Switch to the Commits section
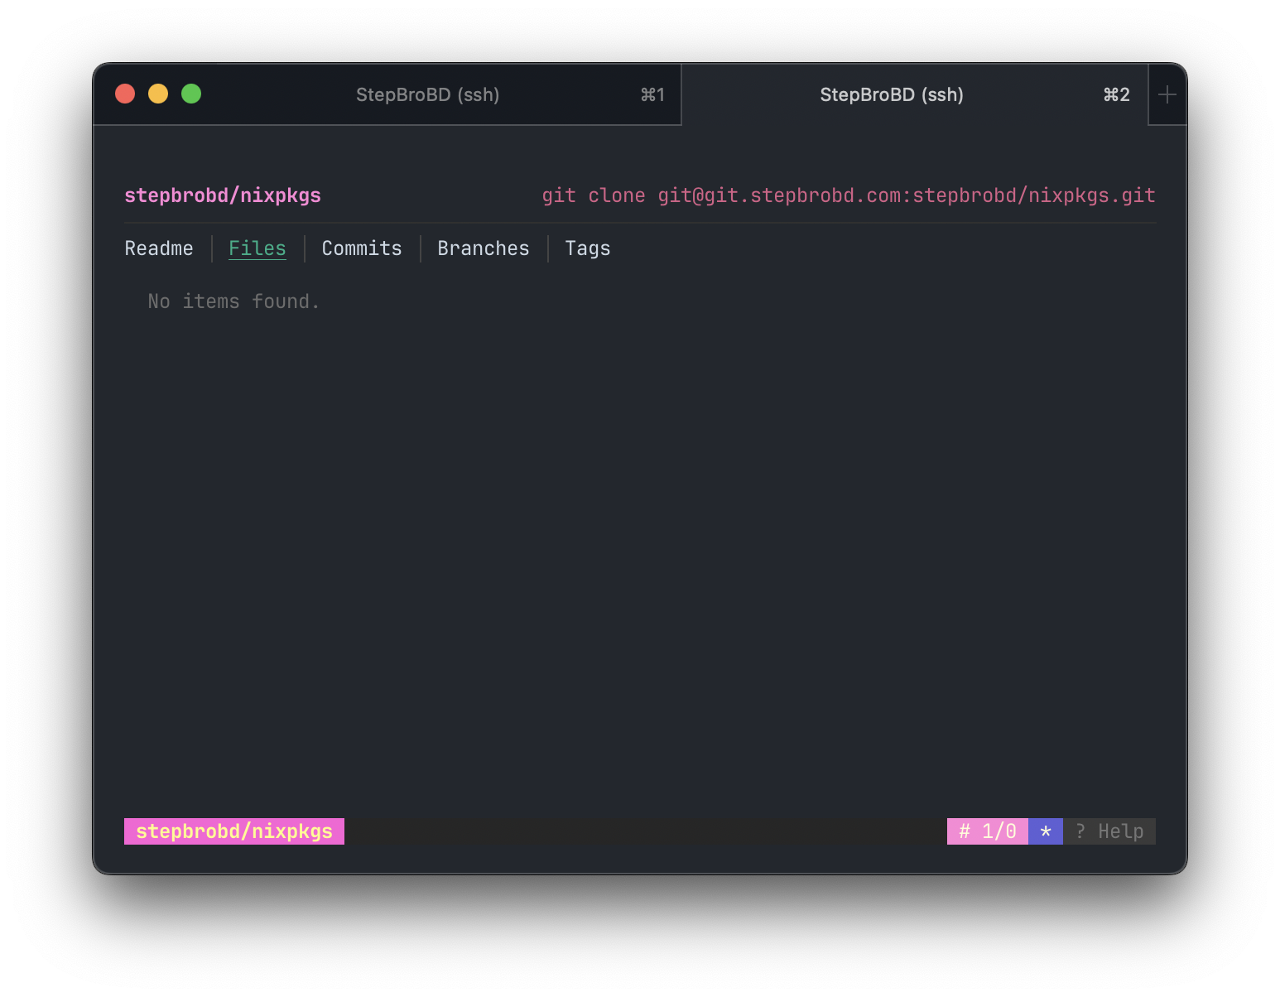 point(360,248)
